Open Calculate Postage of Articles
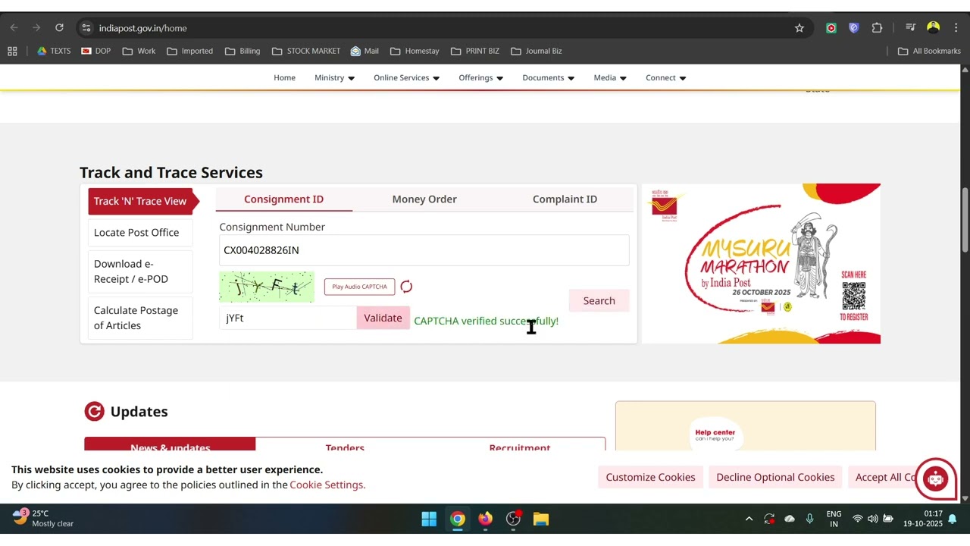This screenshot has width=970, height=546. coord(140,318)
